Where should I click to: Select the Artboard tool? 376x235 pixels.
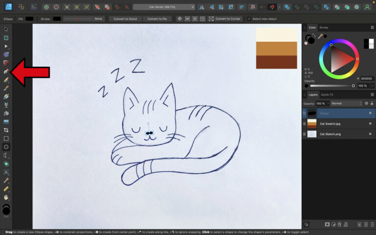tap(6, 38)
